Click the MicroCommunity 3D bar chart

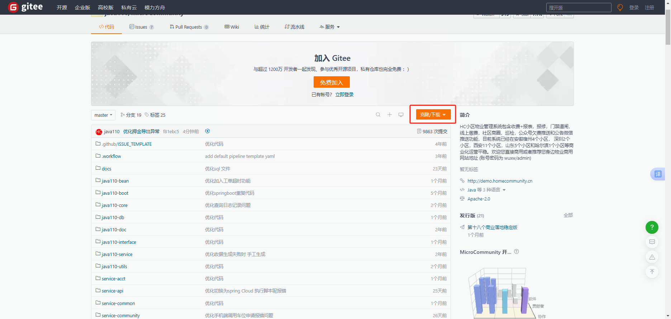click(x=506, y=293)
